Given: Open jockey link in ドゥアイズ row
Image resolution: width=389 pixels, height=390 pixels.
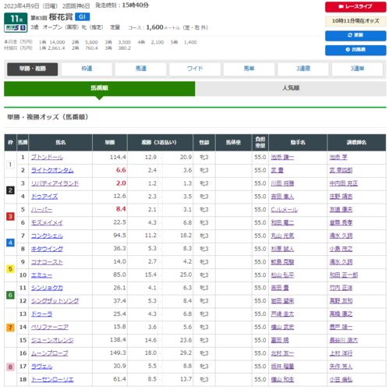Looking at the screenshot, I should point(282,197).
